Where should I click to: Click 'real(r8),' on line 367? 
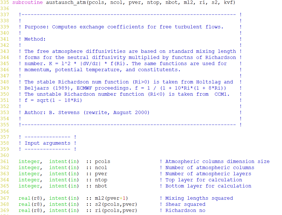[x=32, y=198]
